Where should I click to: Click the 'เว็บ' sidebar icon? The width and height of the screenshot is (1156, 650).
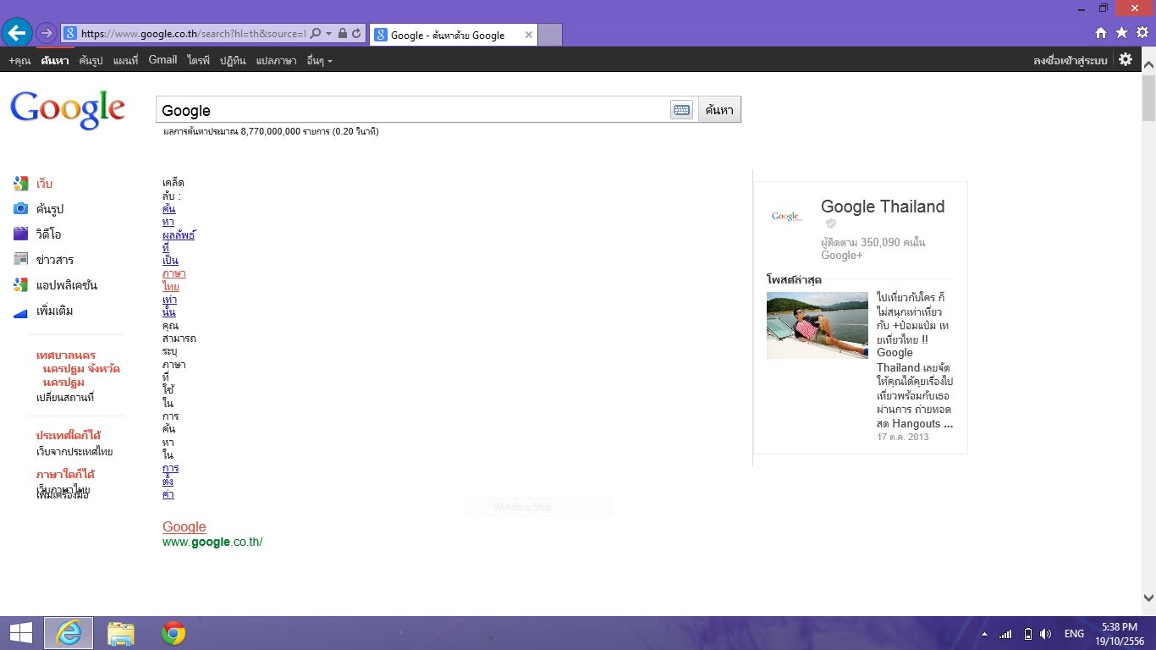(x=21, y=184)
